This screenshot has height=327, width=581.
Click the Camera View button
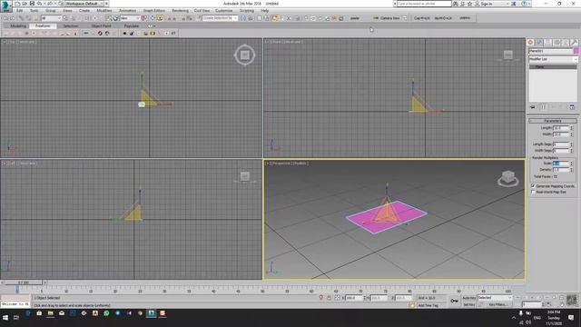pyautogui.click(x=389, y=18)
